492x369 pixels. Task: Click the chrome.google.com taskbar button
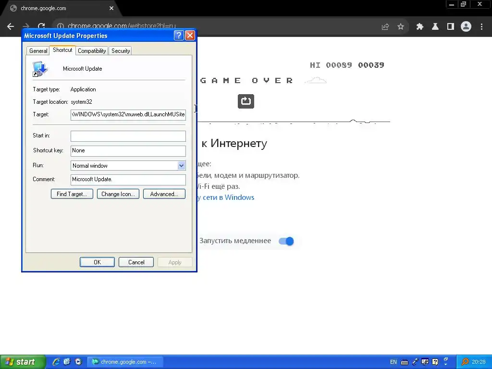coord(125,362)
